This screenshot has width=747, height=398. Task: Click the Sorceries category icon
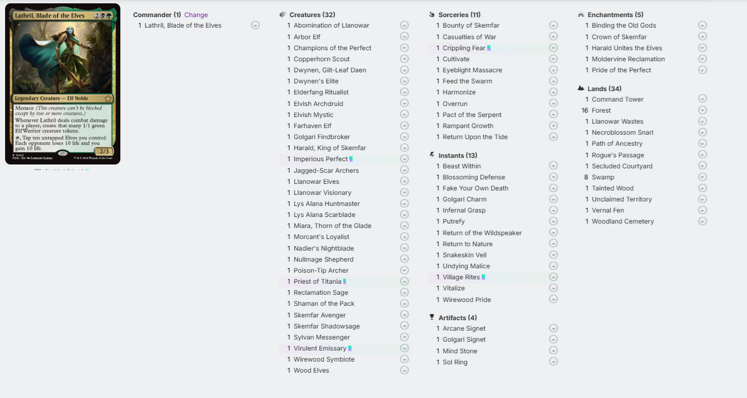(x=432, y=15)
